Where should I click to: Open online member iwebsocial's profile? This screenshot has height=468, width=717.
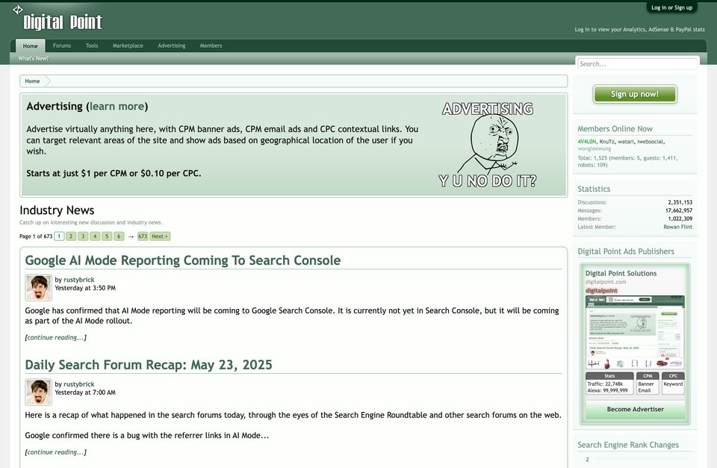(x=651, y=142)
